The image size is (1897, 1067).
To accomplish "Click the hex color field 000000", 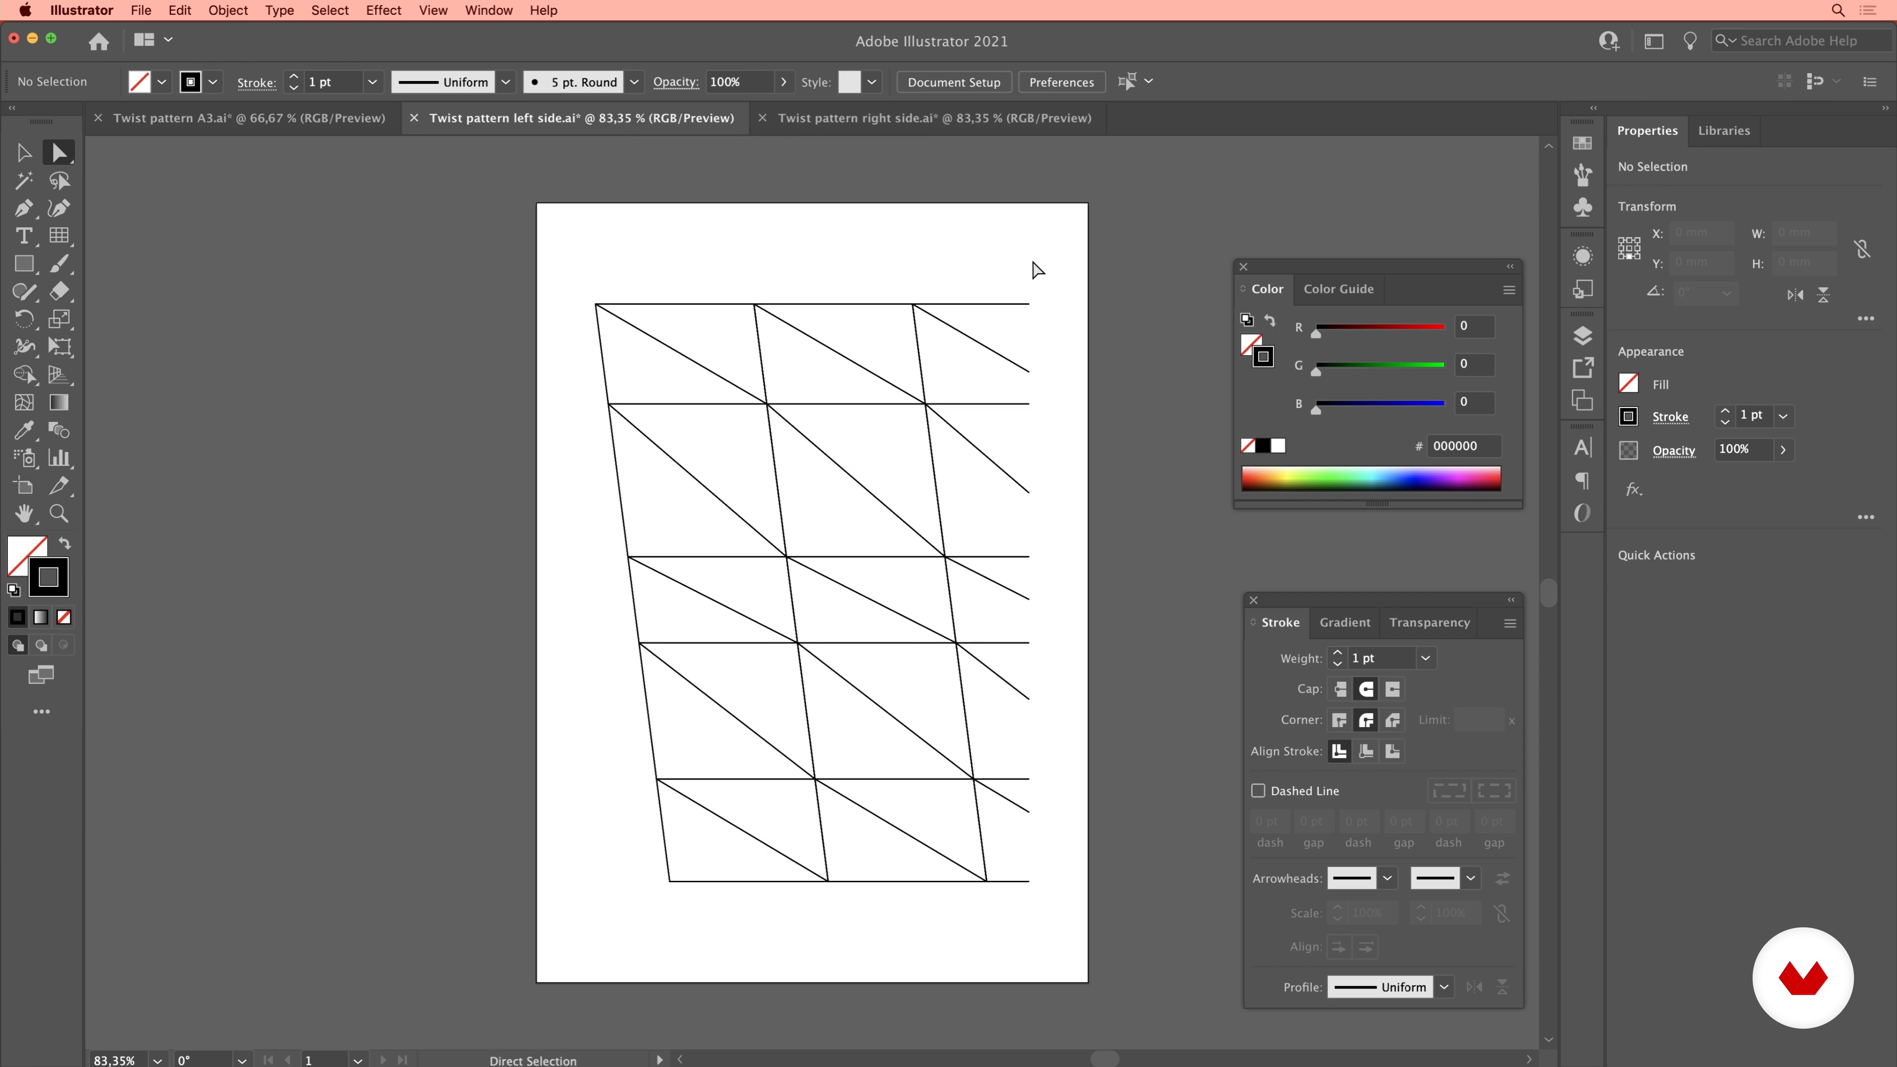I will [1463, 446].
